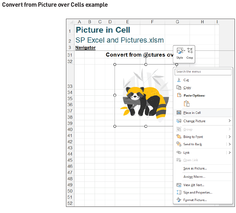Click the Format Picture paintbrush icon
This screenshot has height=213, width=236.
coord(179,200)
